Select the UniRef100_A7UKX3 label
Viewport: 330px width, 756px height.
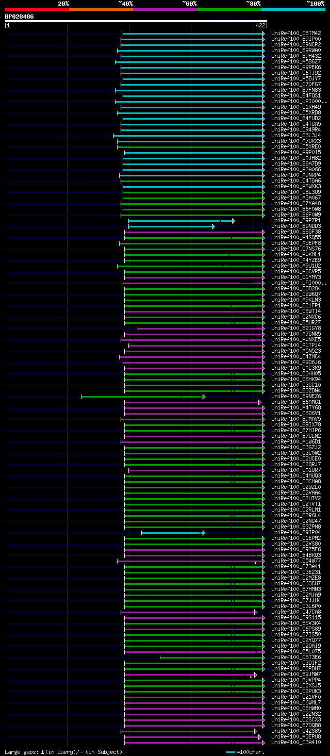click(296, 141)
